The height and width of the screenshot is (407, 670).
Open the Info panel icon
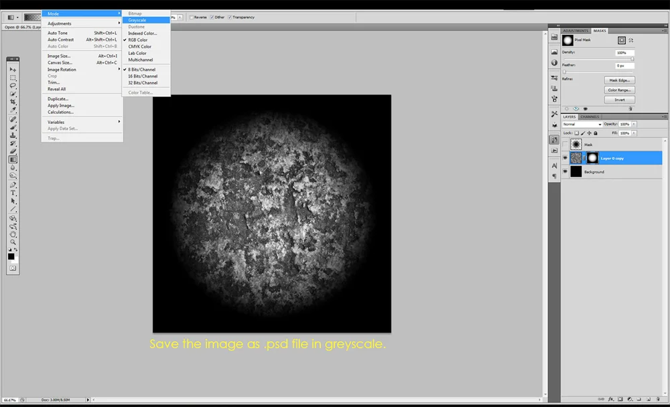(x=554, y=63)
